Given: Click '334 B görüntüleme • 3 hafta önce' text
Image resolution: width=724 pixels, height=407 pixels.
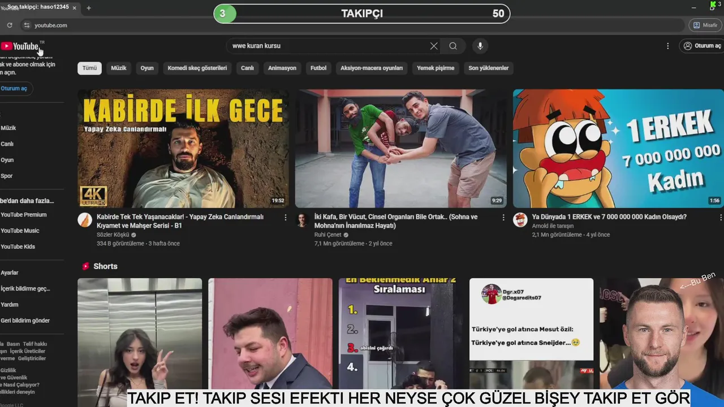Looking at the screenshot, I should [x=138, y=244].
